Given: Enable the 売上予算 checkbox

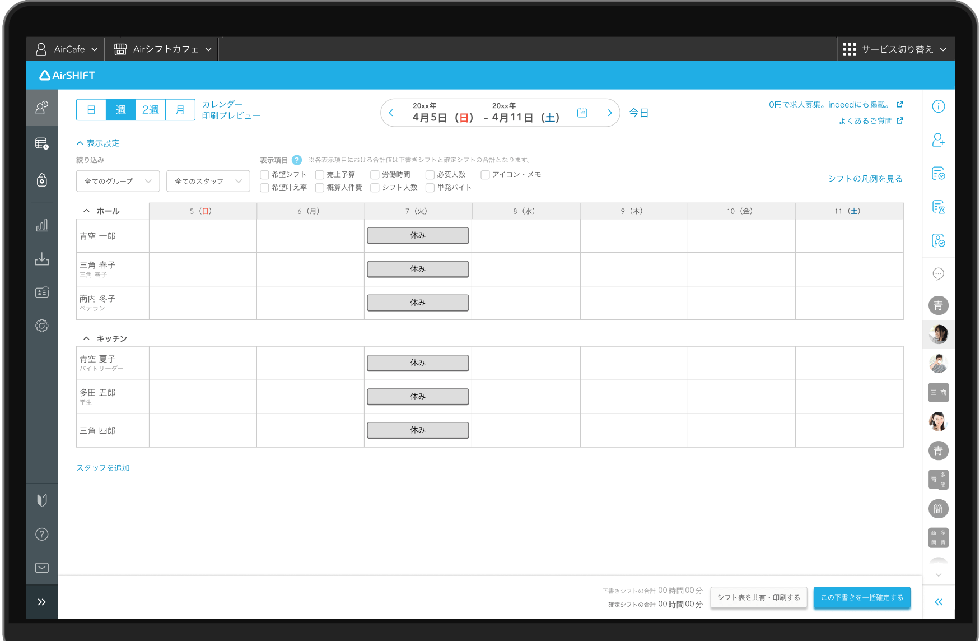Looking at the screenshot, I should 320,175.
